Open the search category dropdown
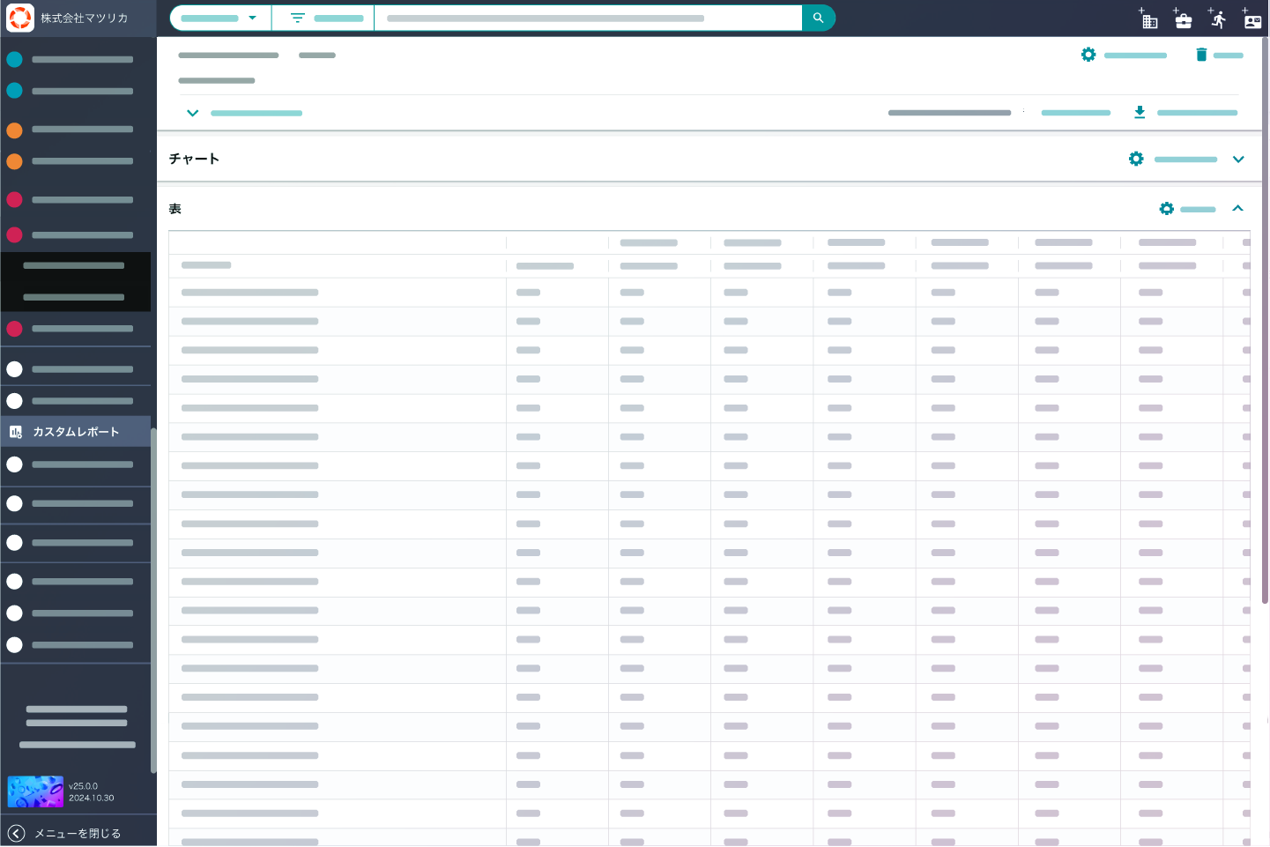Screen dimensions: 1270x847 [220, 18]
